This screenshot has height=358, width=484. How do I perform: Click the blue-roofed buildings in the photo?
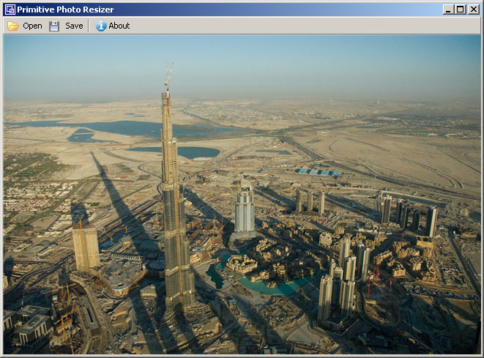point(317,171)
